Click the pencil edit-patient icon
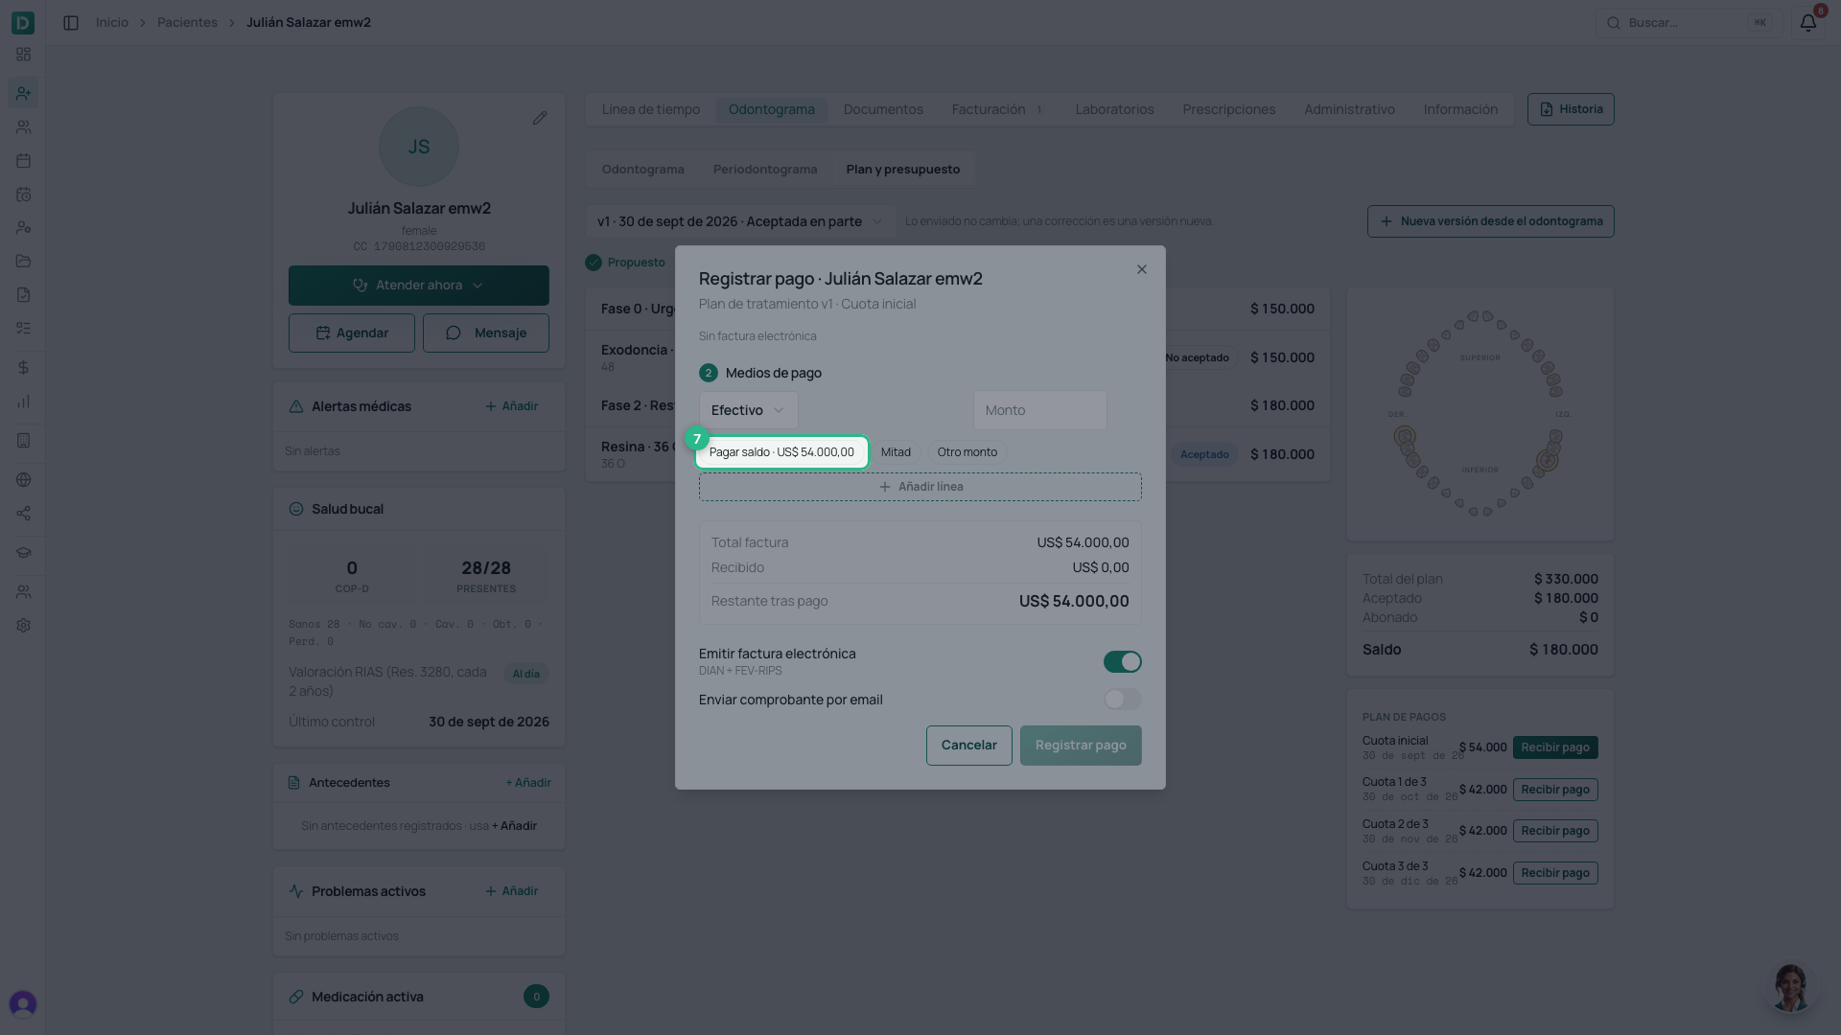The height and width of the screenshot is (1035, 1841). (540, 118)
